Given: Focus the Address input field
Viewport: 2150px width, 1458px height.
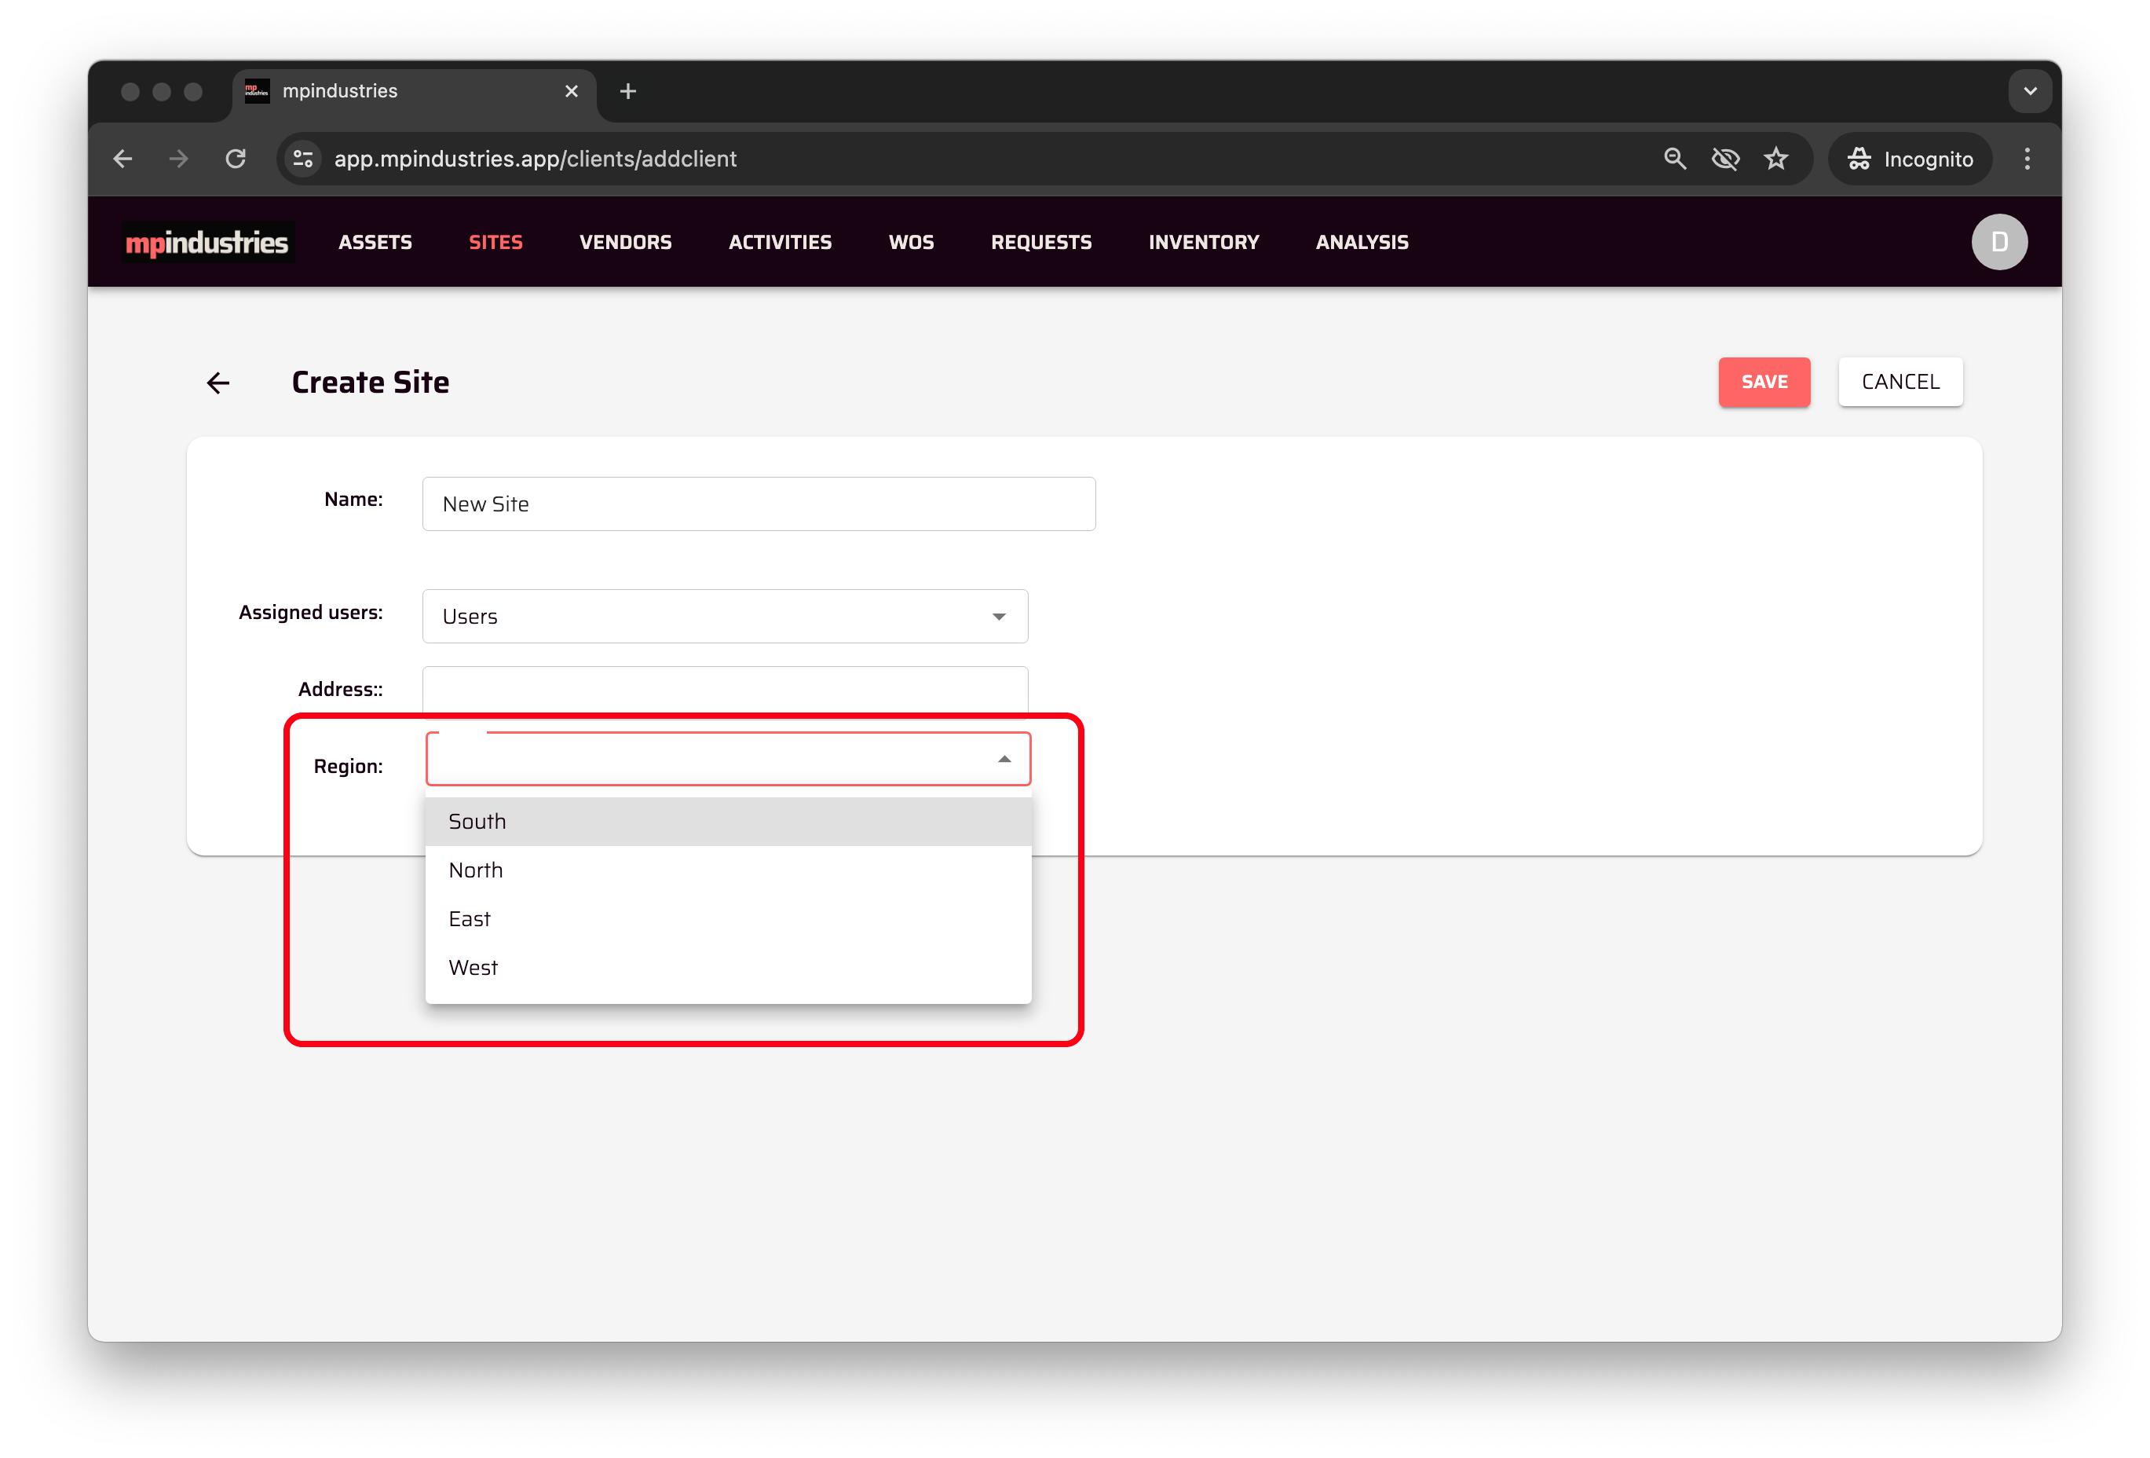Looking at the screenshot, I should tap(724, 690).
